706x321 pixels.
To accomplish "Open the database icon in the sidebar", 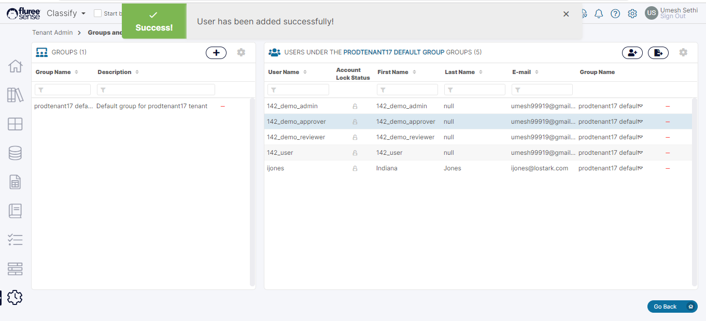I will [15, 153].
